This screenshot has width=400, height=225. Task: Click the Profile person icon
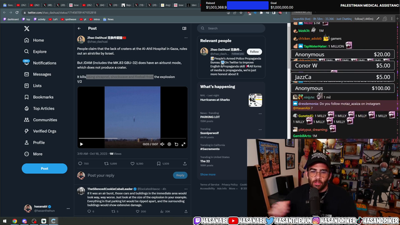[26, 142]
